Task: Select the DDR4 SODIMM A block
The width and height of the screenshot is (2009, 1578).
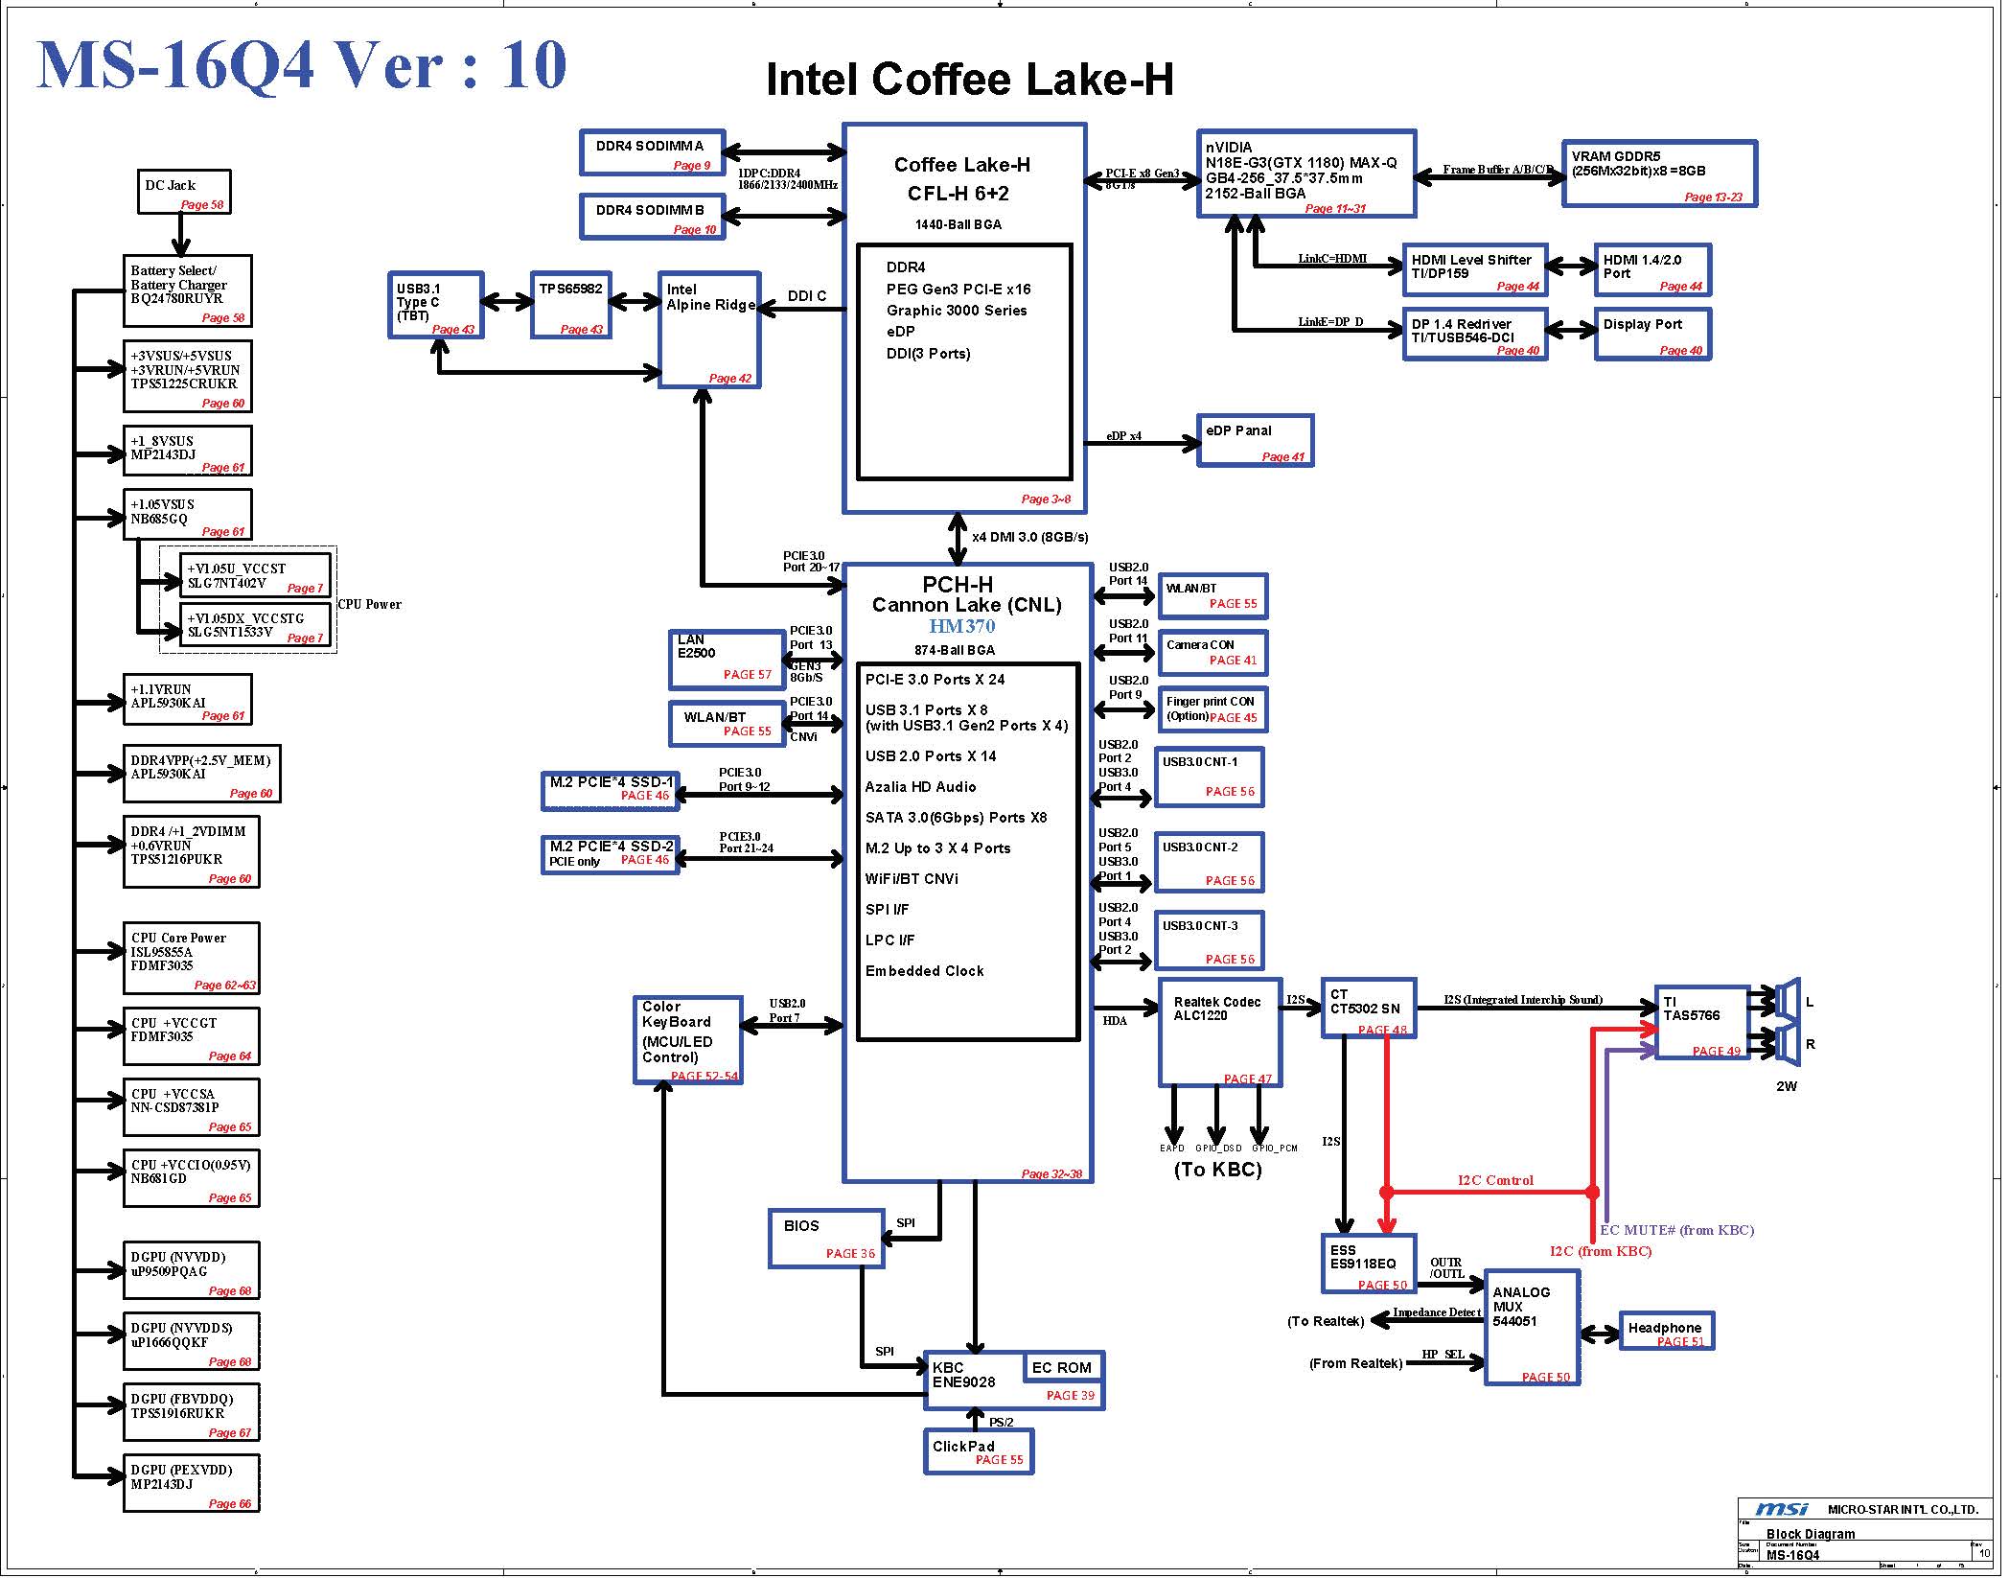Action: click(x=654, y=153)
